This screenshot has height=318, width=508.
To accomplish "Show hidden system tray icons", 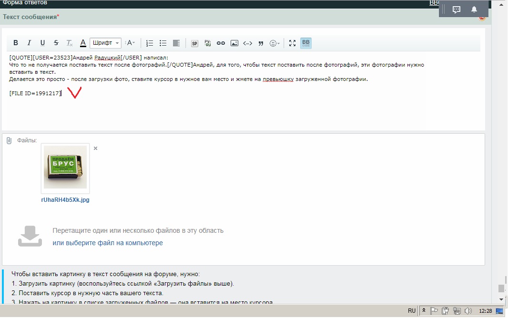I will (424, 311).
